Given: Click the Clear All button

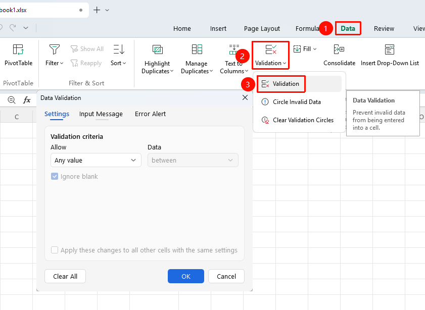Looking at the screenshot, I should [65, 276].
